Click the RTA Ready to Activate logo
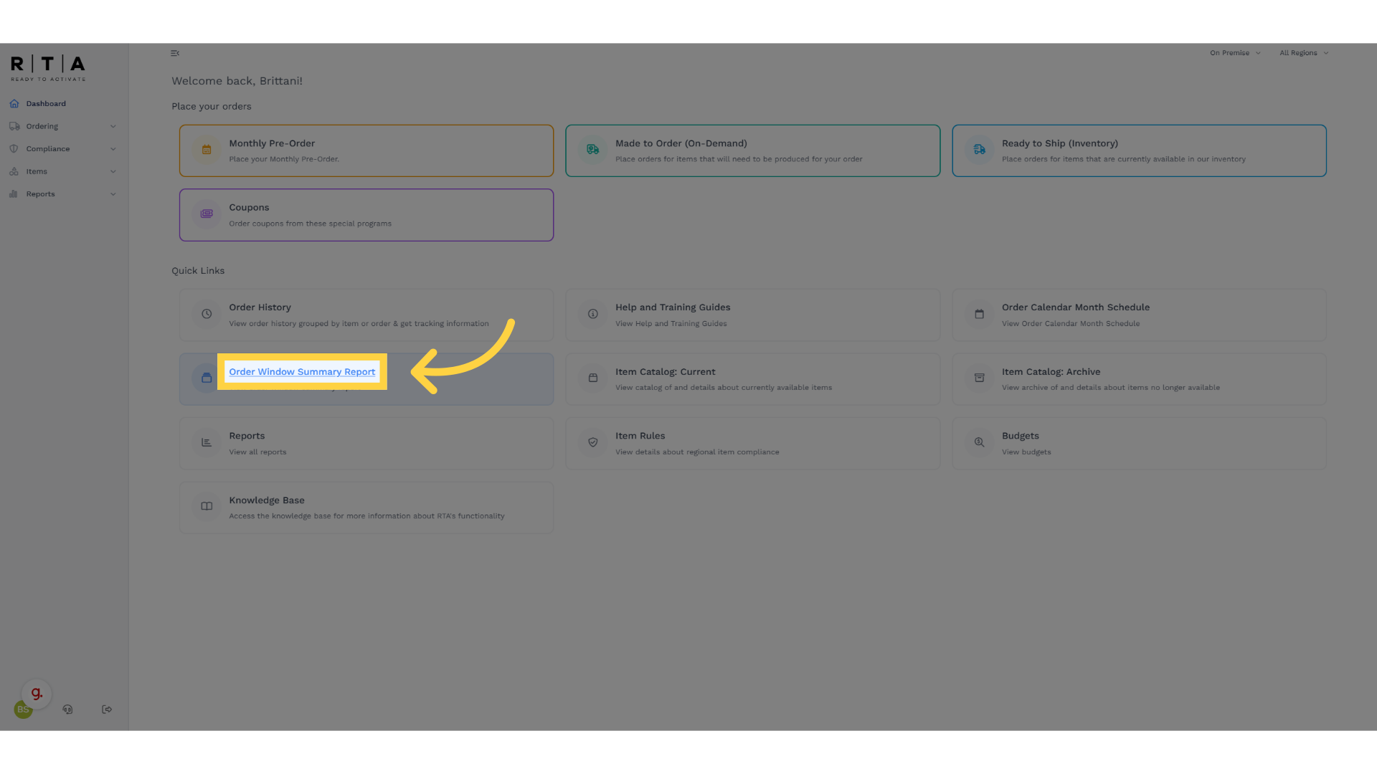The image size is (1377, 774). pos(48,68)
